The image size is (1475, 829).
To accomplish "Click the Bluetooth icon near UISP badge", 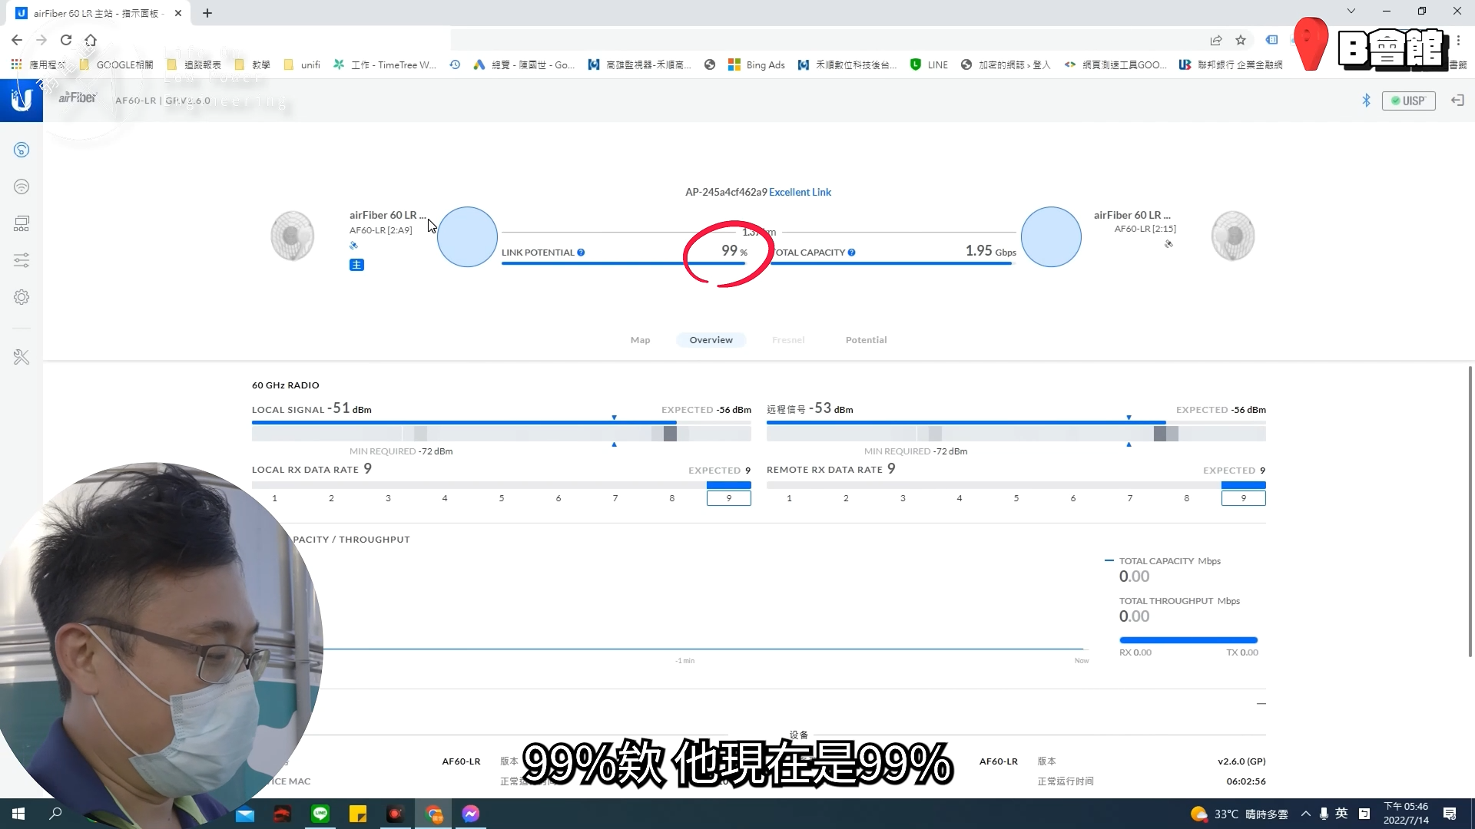I will pos(1367,100).
